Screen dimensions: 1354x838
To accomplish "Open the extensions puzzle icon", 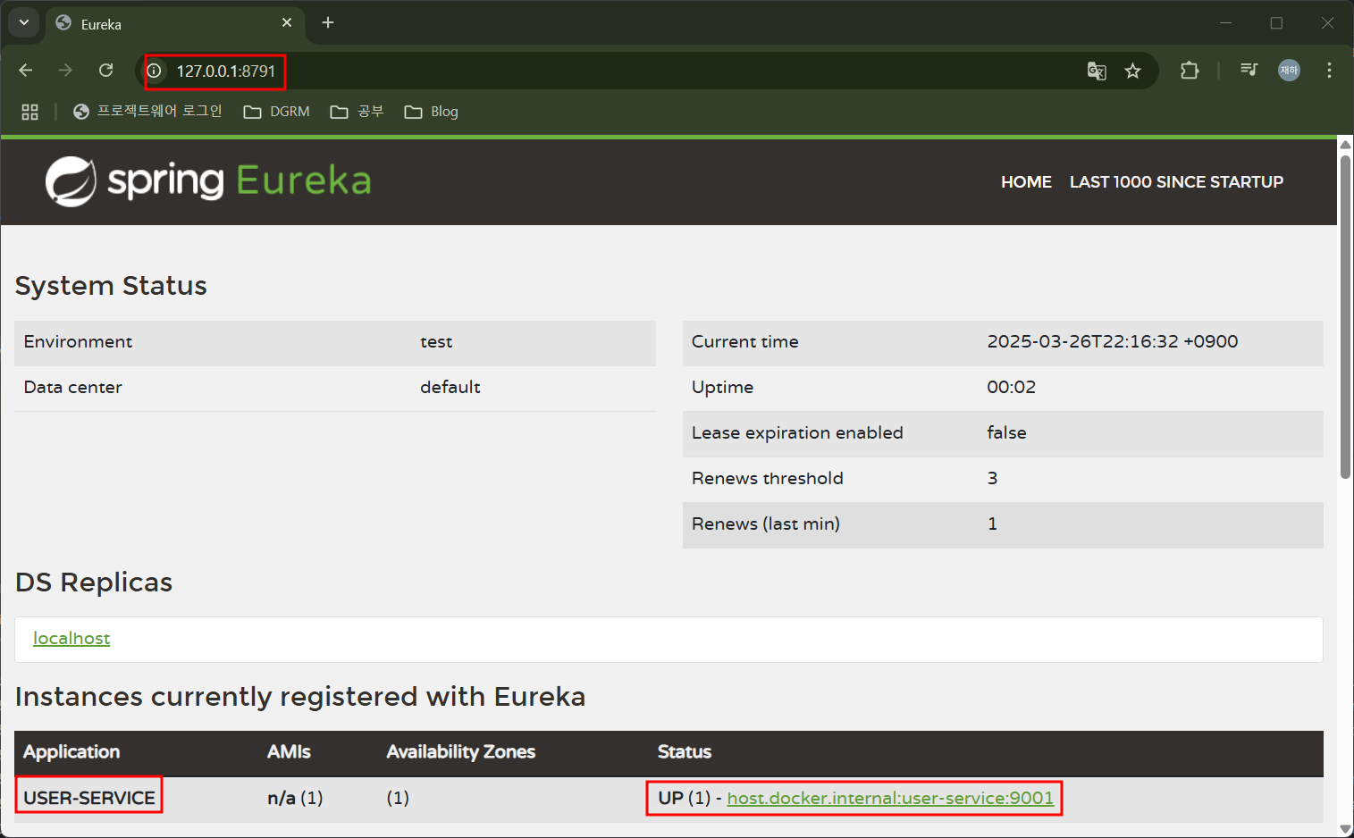I will [1190, 71].
